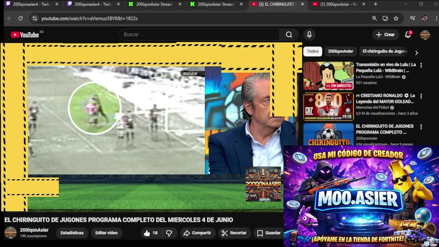Switch to (1) 200iqonAsier YouTube tab

point(338,4)
